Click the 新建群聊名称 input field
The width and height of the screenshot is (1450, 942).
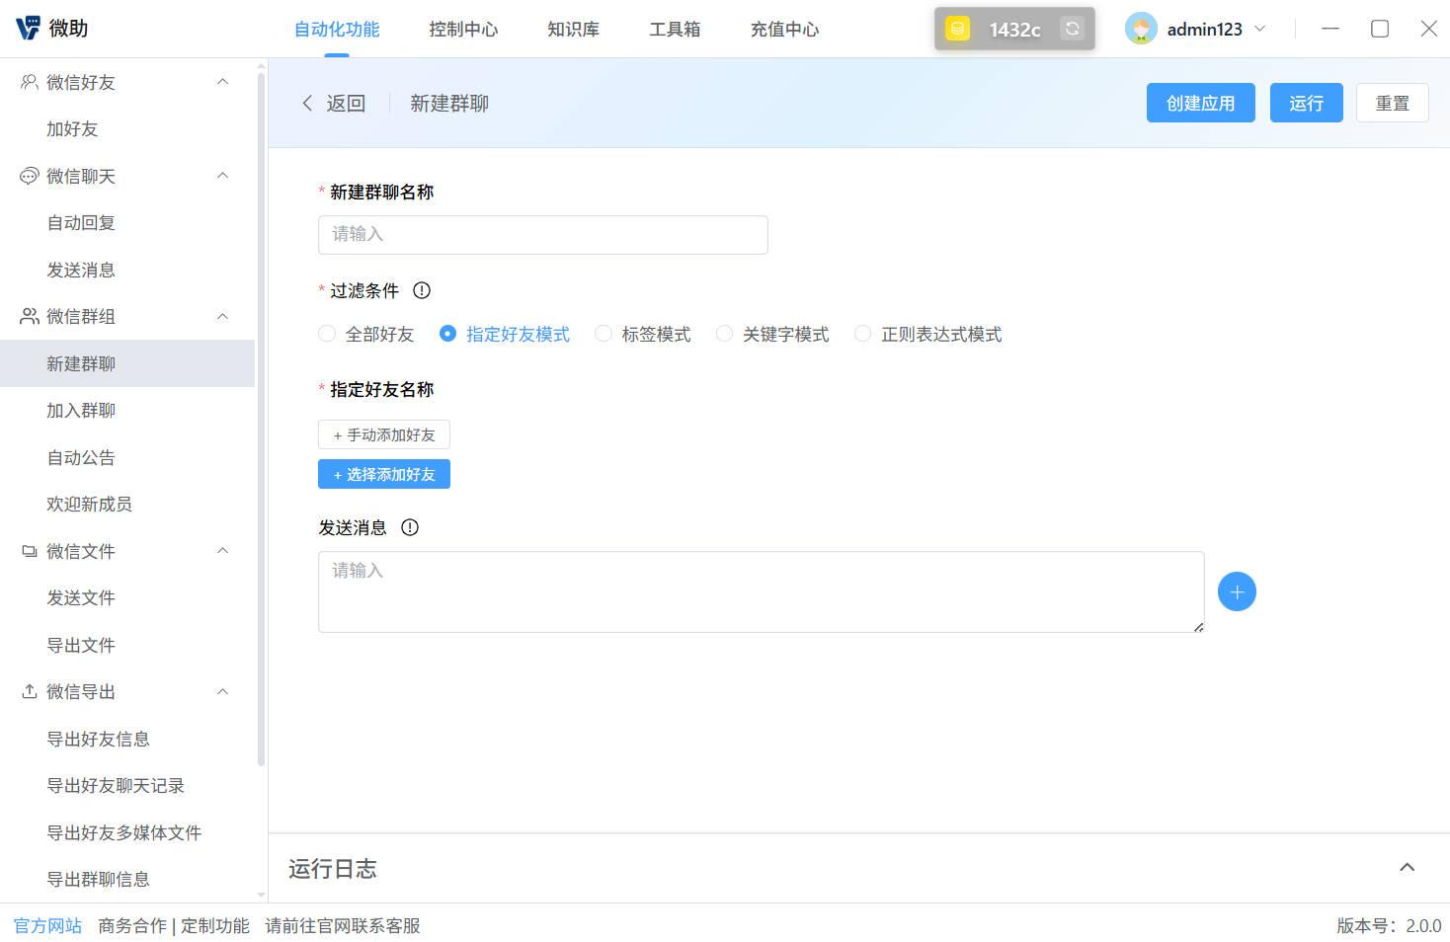542,234
